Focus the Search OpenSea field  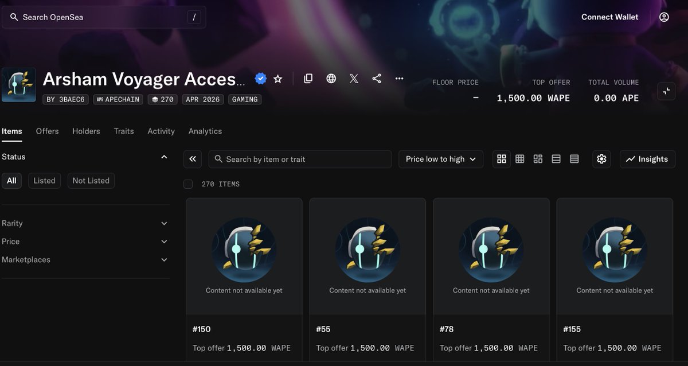tap(104, 17)
